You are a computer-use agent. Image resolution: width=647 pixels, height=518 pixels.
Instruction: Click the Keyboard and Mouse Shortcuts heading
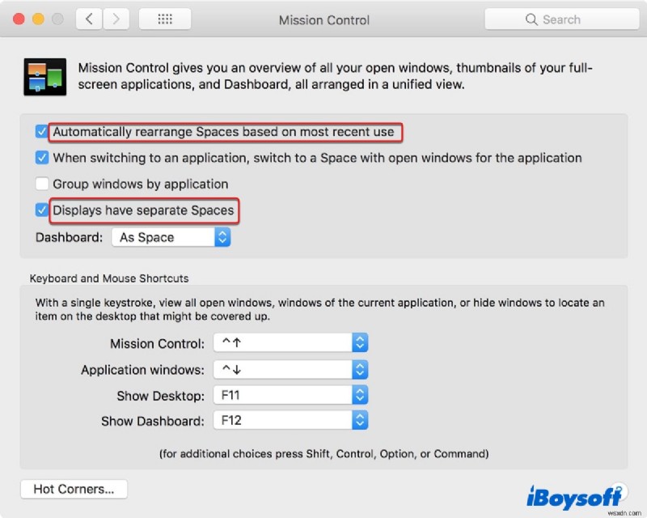point(109,278)
